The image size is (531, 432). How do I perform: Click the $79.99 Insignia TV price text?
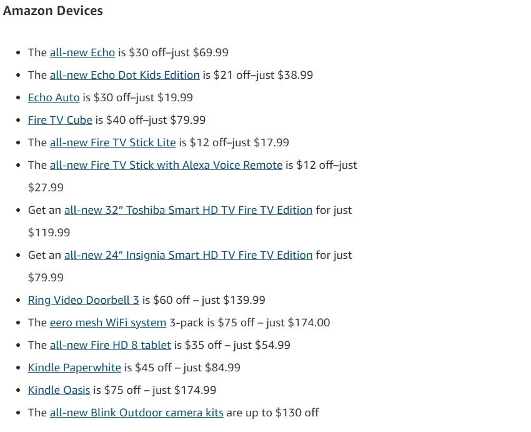[46, 278]
